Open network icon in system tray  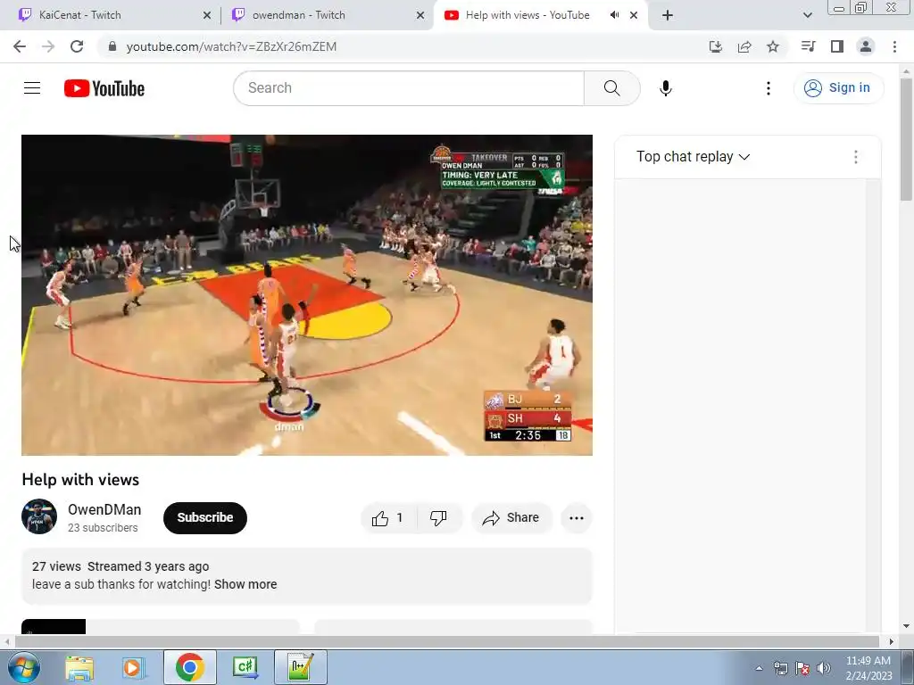point(780,668)
